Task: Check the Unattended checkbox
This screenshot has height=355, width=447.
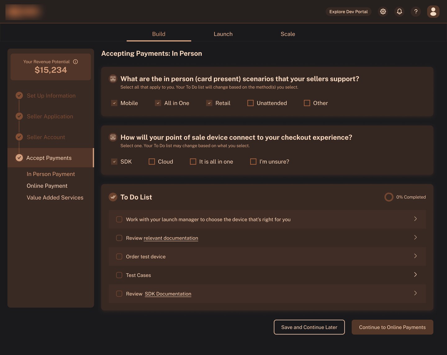Action: point(251,103)
